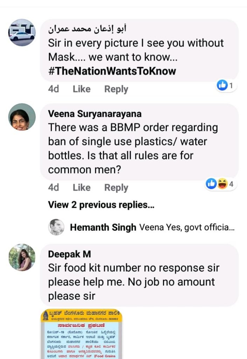View the like reaction on first comment
This screenshot has width=247, height=359.
[225, 85]
